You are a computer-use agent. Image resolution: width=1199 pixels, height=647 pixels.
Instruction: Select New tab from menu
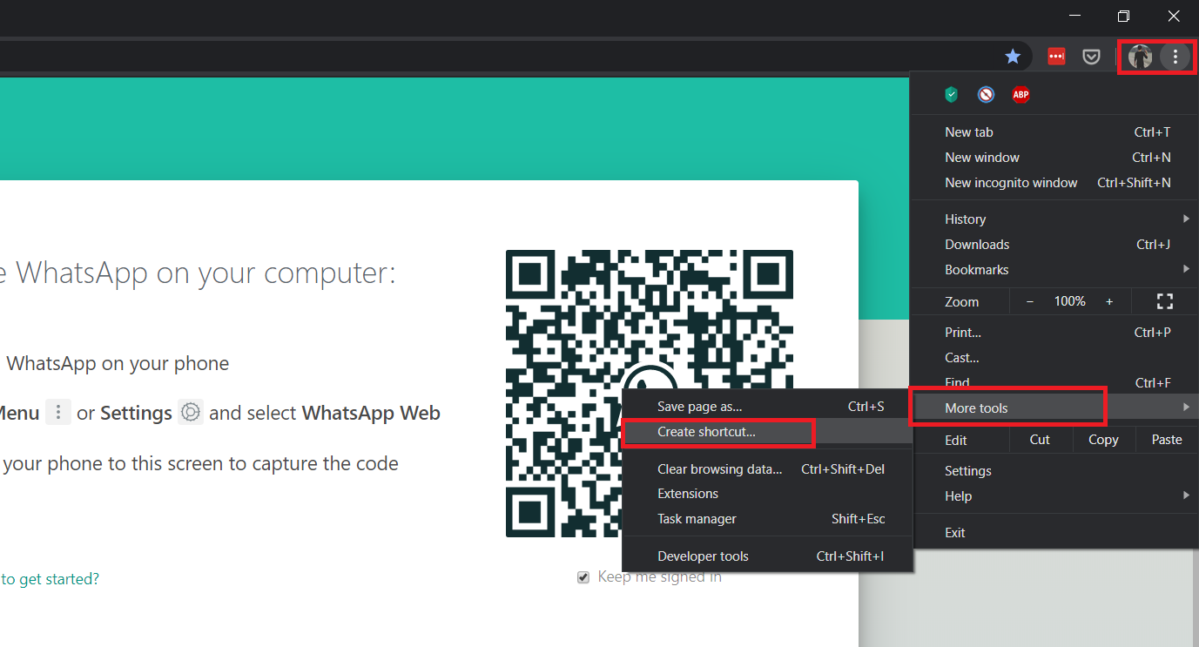click(x=1054, y=132)
